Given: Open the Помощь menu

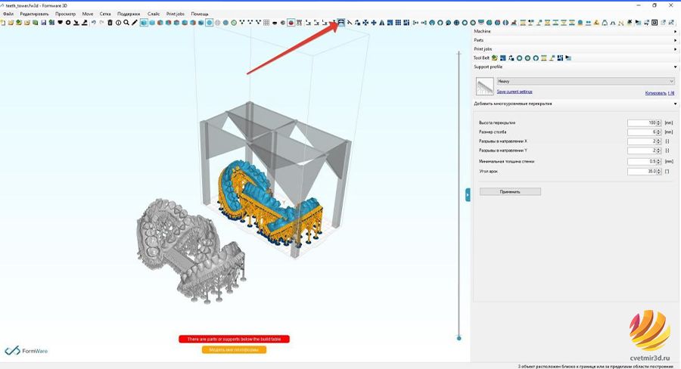Looking at the screenshot, I should [x=199, y=14].
